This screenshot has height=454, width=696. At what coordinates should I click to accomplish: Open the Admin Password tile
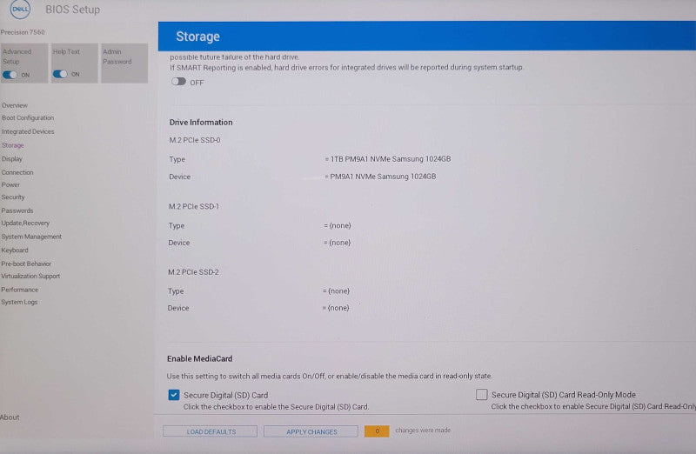tap(124, 63)
